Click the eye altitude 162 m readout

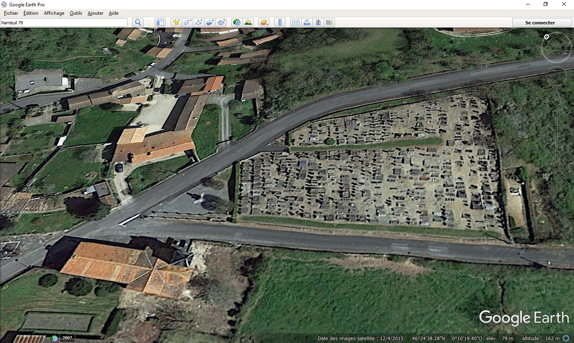pos(552,338)
